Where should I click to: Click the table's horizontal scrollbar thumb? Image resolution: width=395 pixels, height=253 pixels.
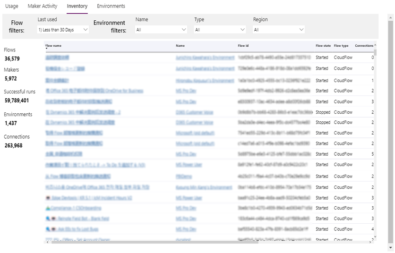tap(155, 242)
